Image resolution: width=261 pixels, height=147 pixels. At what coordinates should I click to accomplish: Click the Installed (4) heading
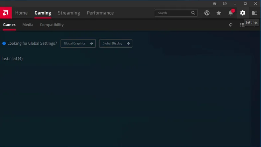[12, 59]
